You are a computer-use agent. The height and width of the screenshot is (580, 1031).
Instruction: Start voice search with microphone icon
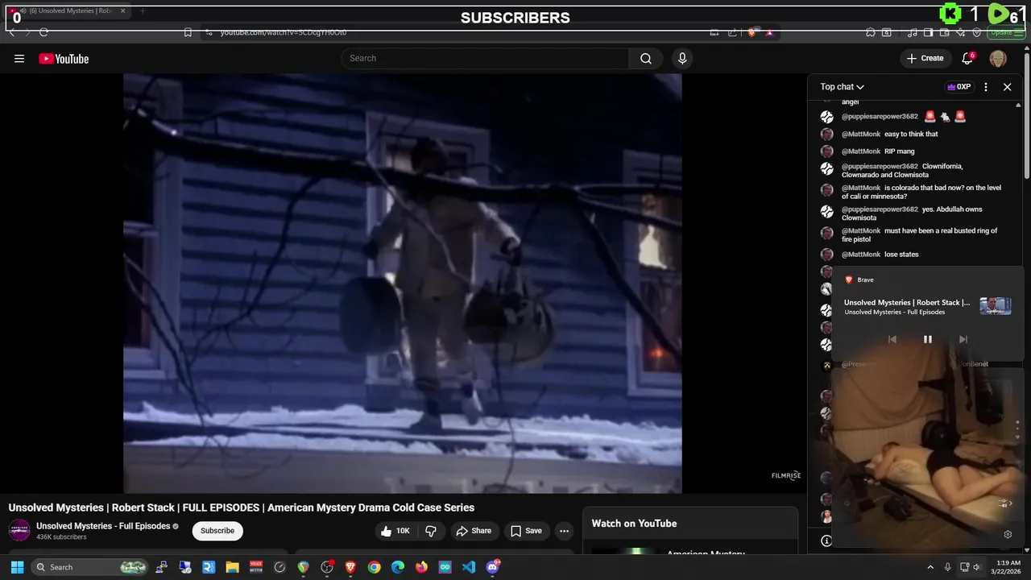682,58
